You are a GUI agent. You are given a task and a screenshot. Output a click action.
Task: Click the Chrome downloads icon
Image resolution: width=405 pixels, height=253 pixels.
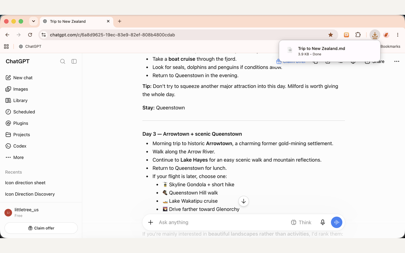(375, 35)
